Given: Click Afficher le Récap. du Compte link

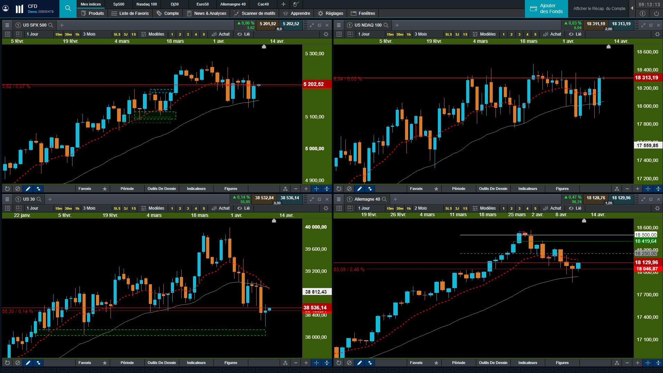Looking at the screenshot, I should click(599, 9).
